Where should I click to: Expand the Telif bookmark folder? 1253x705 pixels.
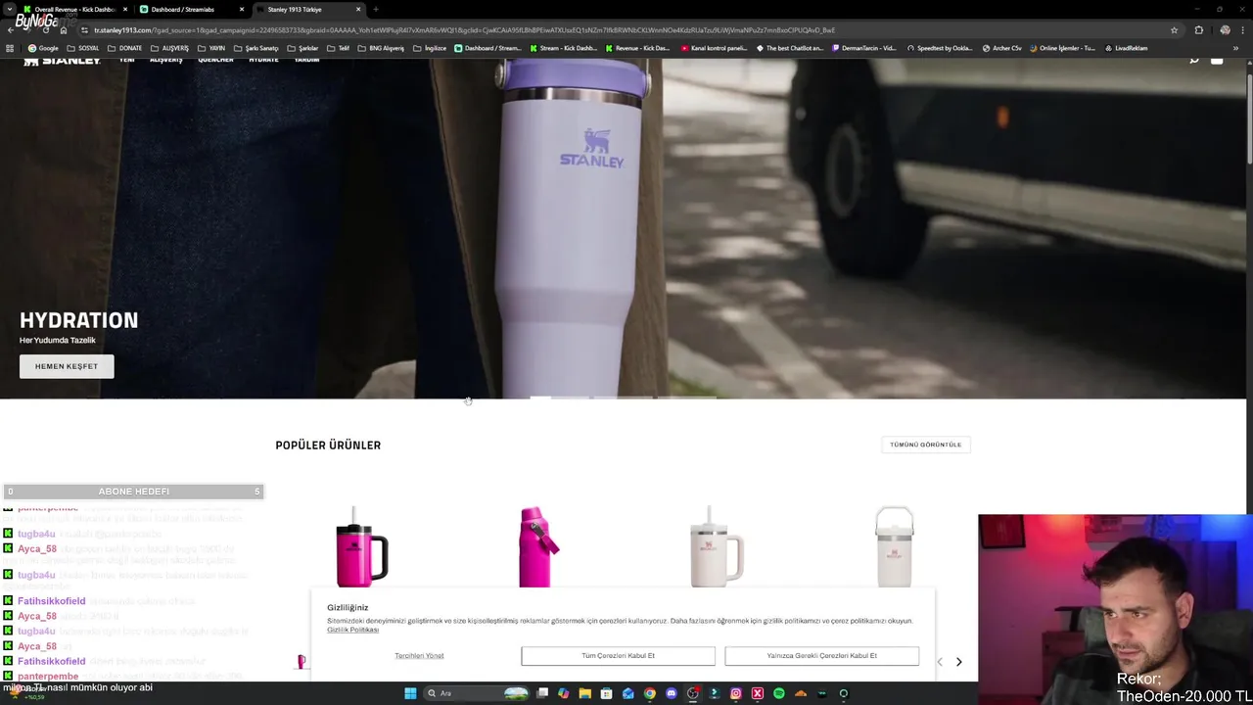(x=338, y=48)
